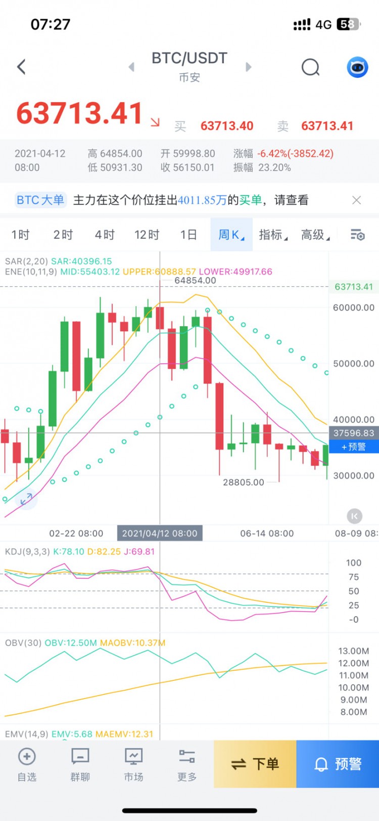This screenshot has width=379, height=821.
Task: Tap the green current price label 63713.41
Action: click(x=354, y=287)
